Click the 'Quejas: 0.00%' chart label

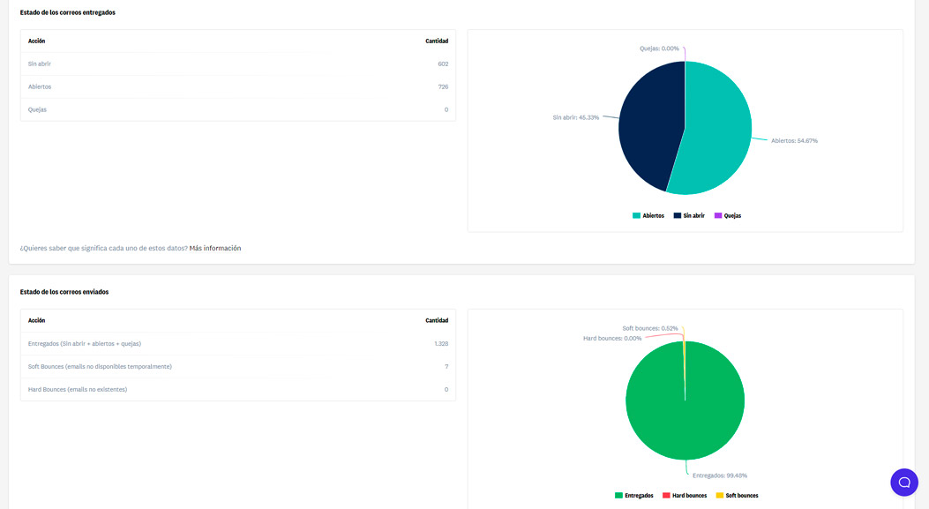pyautogui.click(x=659, y=49)
